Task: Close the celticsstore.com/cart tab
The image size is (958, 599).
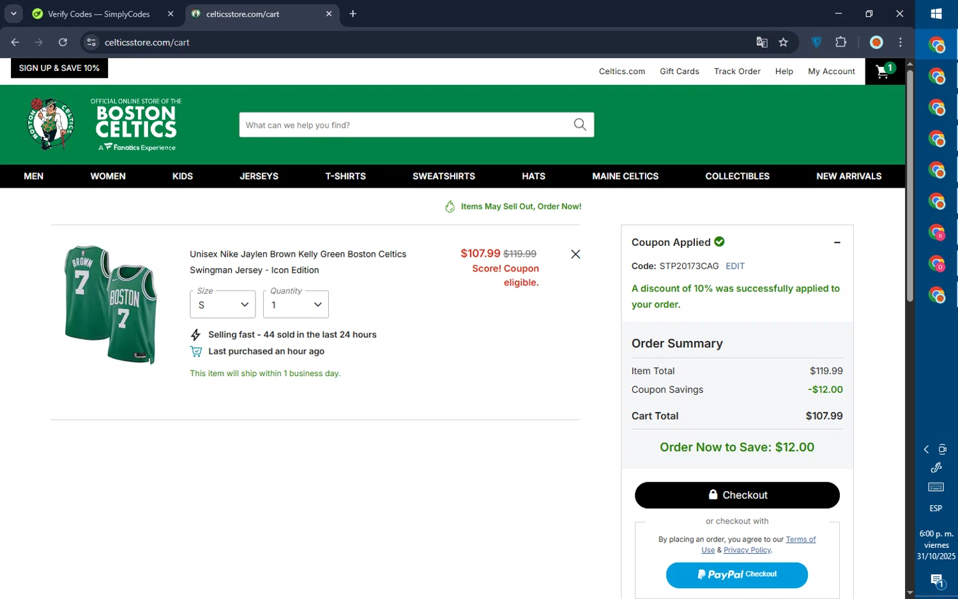Action: coord(329,13)
